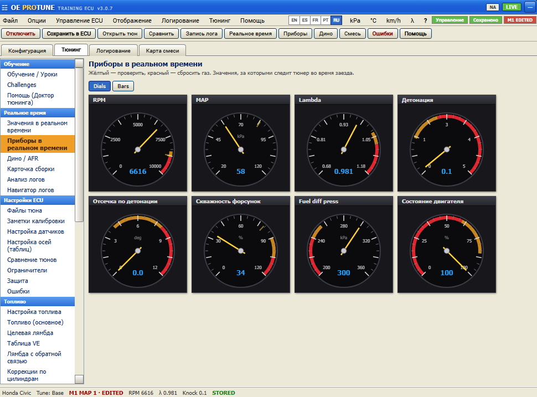Click the green Управление status badge
537x397 pixels.
click(450, 20)
